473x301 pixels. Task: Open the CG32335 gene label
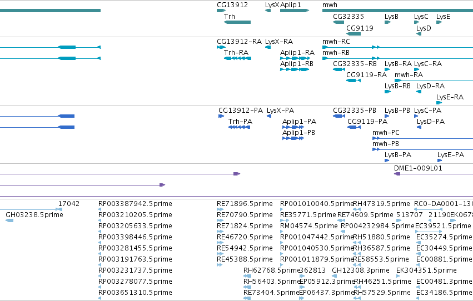pyautogui.click(x=348, y=16)
